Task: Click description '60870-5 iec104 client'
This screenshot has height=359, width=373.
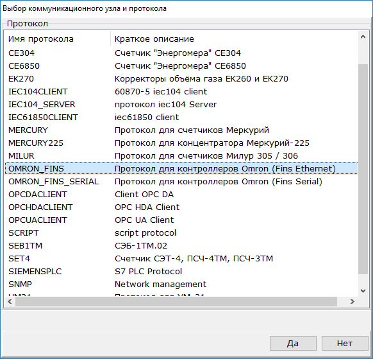Action: pos(161,92)
